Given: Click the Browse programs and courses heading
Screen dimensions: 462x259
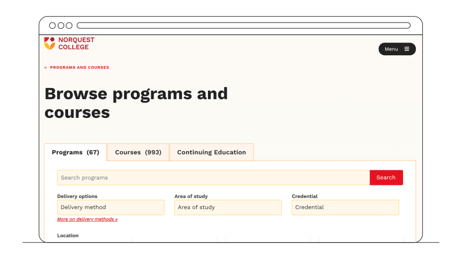Looking at the screenshot, I should (136, 102).
